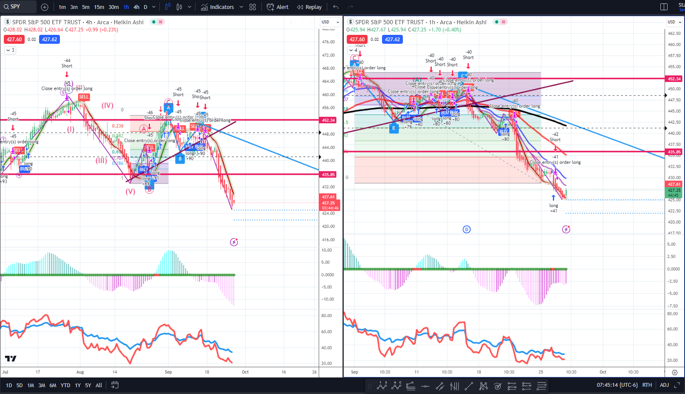The image size is (685, 394).
Task: Start bar Replay mode
Action: coord(309,7)
